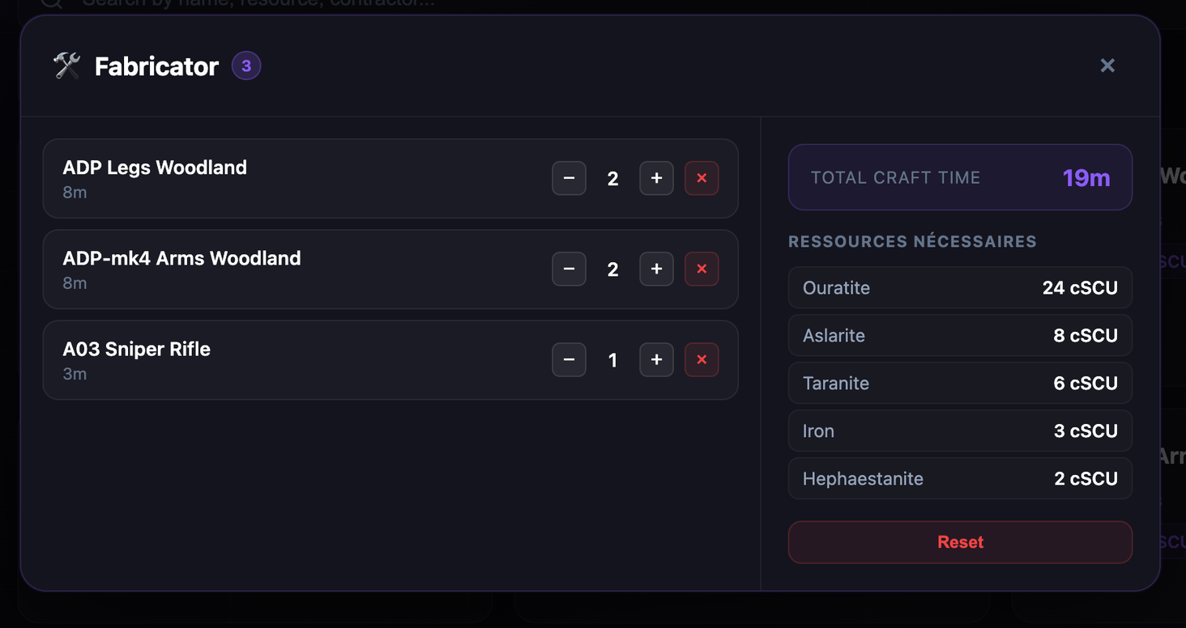This screenshot has width=1186, height=628.
Task: Increase ADP Legs Woodland quantity
Action: click(656, 178)
